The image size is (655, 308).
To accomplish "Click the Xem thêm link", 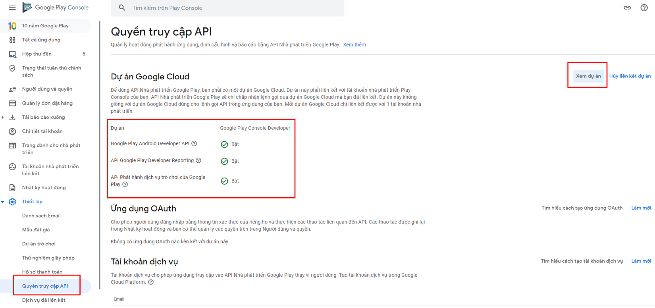I will coord(354,45).
